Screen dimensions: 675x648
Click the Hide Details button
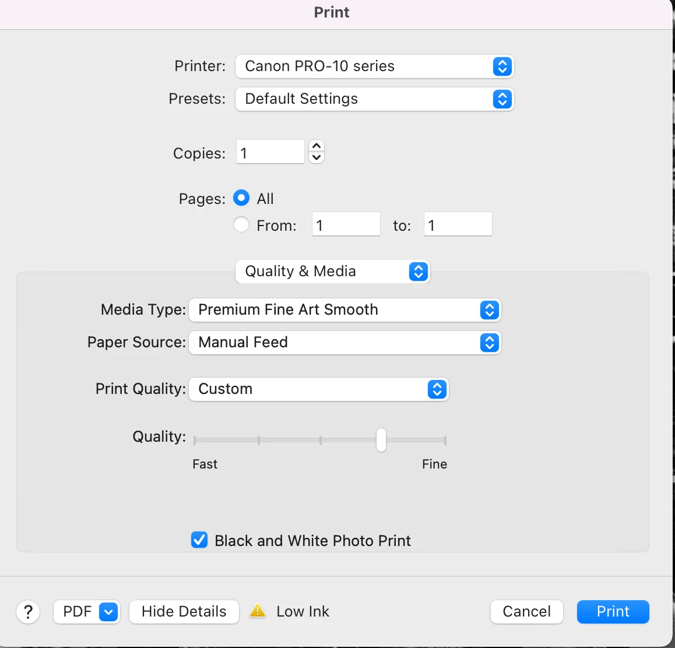tap(184, 612)
